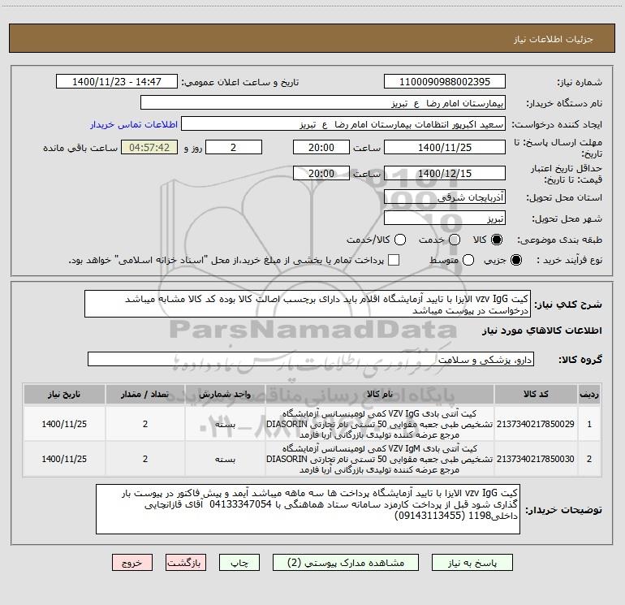Open مشاهده مدارک پیوستی (2) button
Screen dimensions: 625x605
tap(346, 562)
